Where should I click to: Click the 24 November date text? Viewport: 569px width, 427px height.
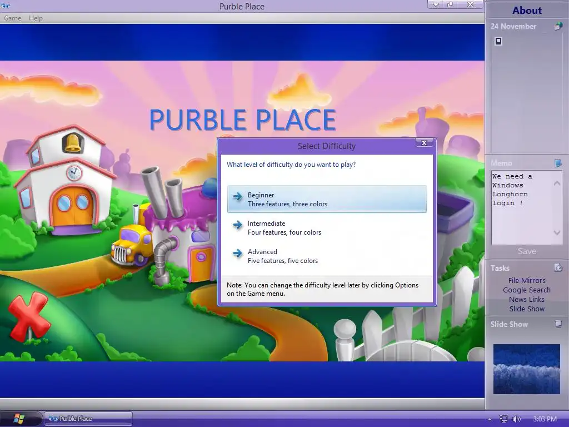(513, 26)
